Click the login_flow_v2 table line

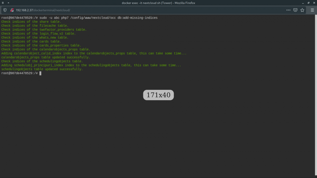click(38, 34)
